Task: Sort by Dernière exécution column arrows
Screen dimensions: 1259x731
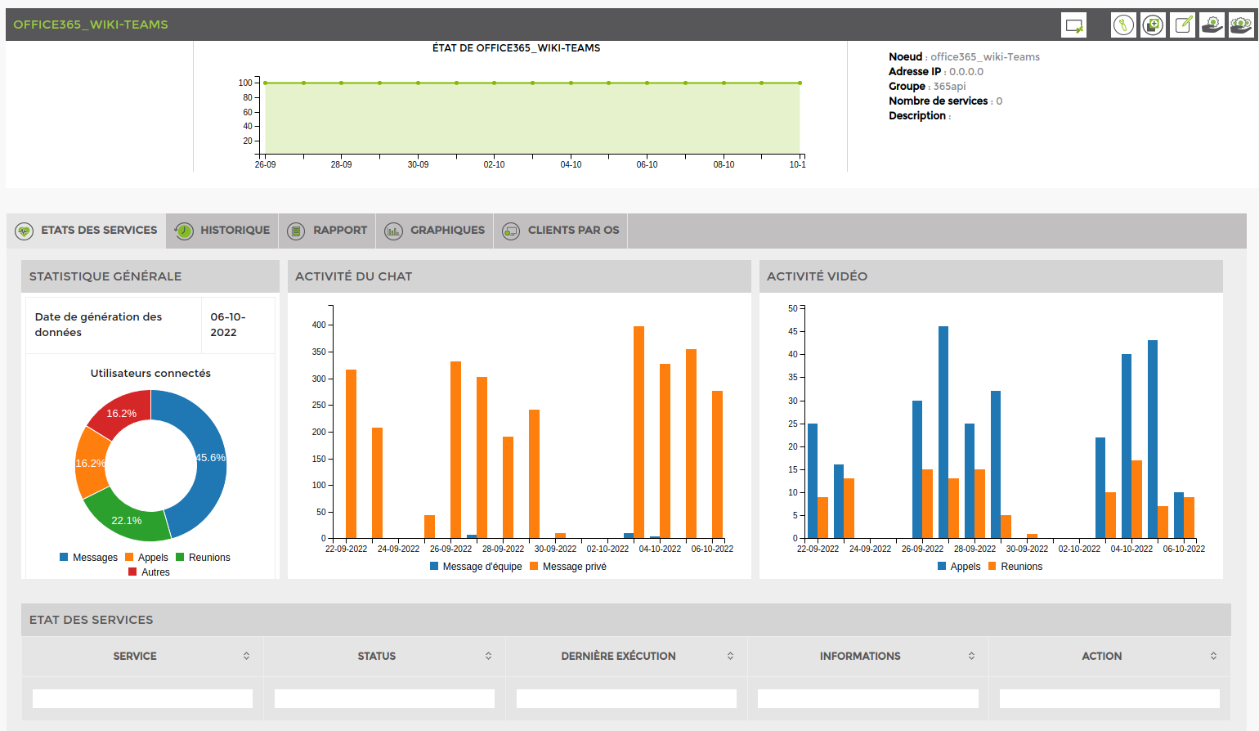Action: point(730,656)
